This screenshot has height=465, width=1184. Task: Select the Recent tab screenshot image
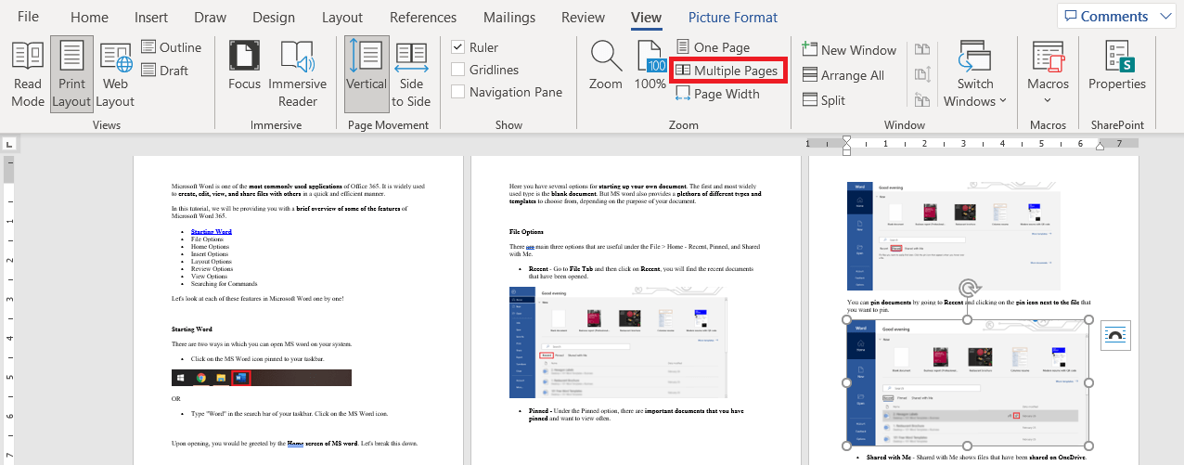[618, 342]
